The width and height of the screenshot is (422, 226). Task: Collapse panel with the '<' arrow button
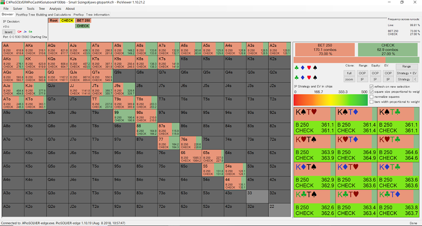coord(415,79)
